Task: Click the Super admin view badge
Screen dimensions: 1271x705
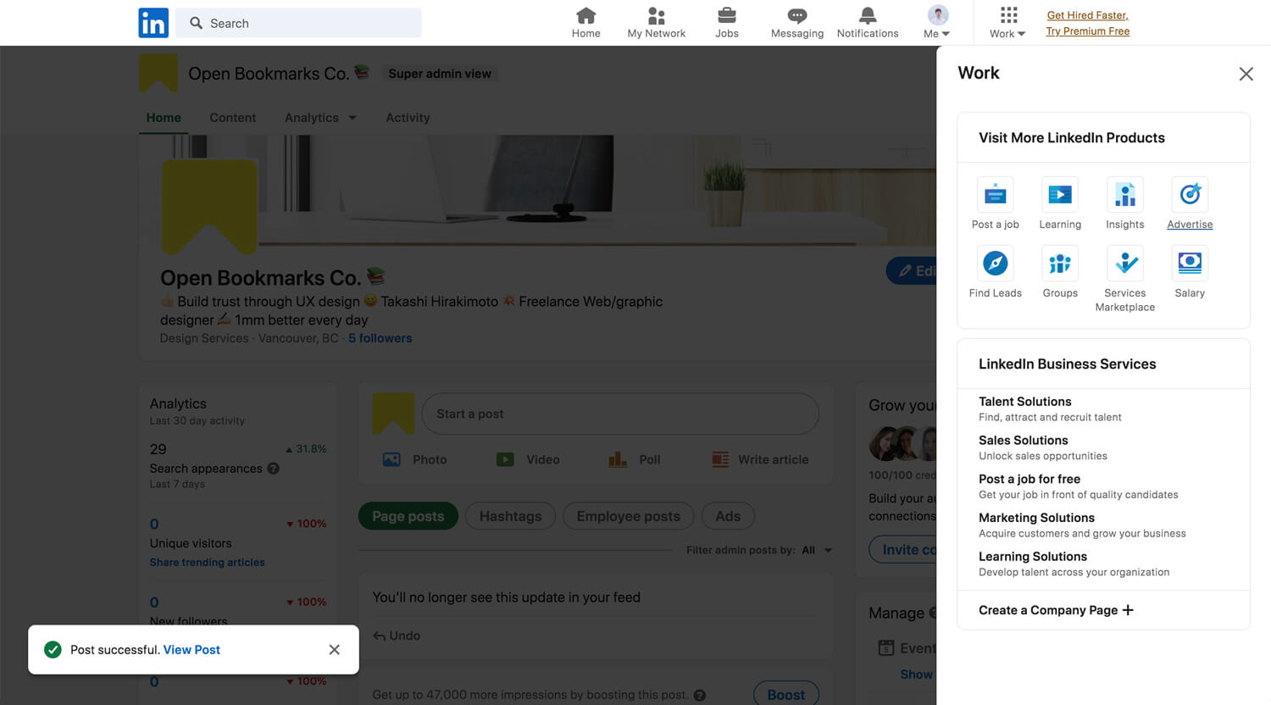Action: click(x=440, y=74)
